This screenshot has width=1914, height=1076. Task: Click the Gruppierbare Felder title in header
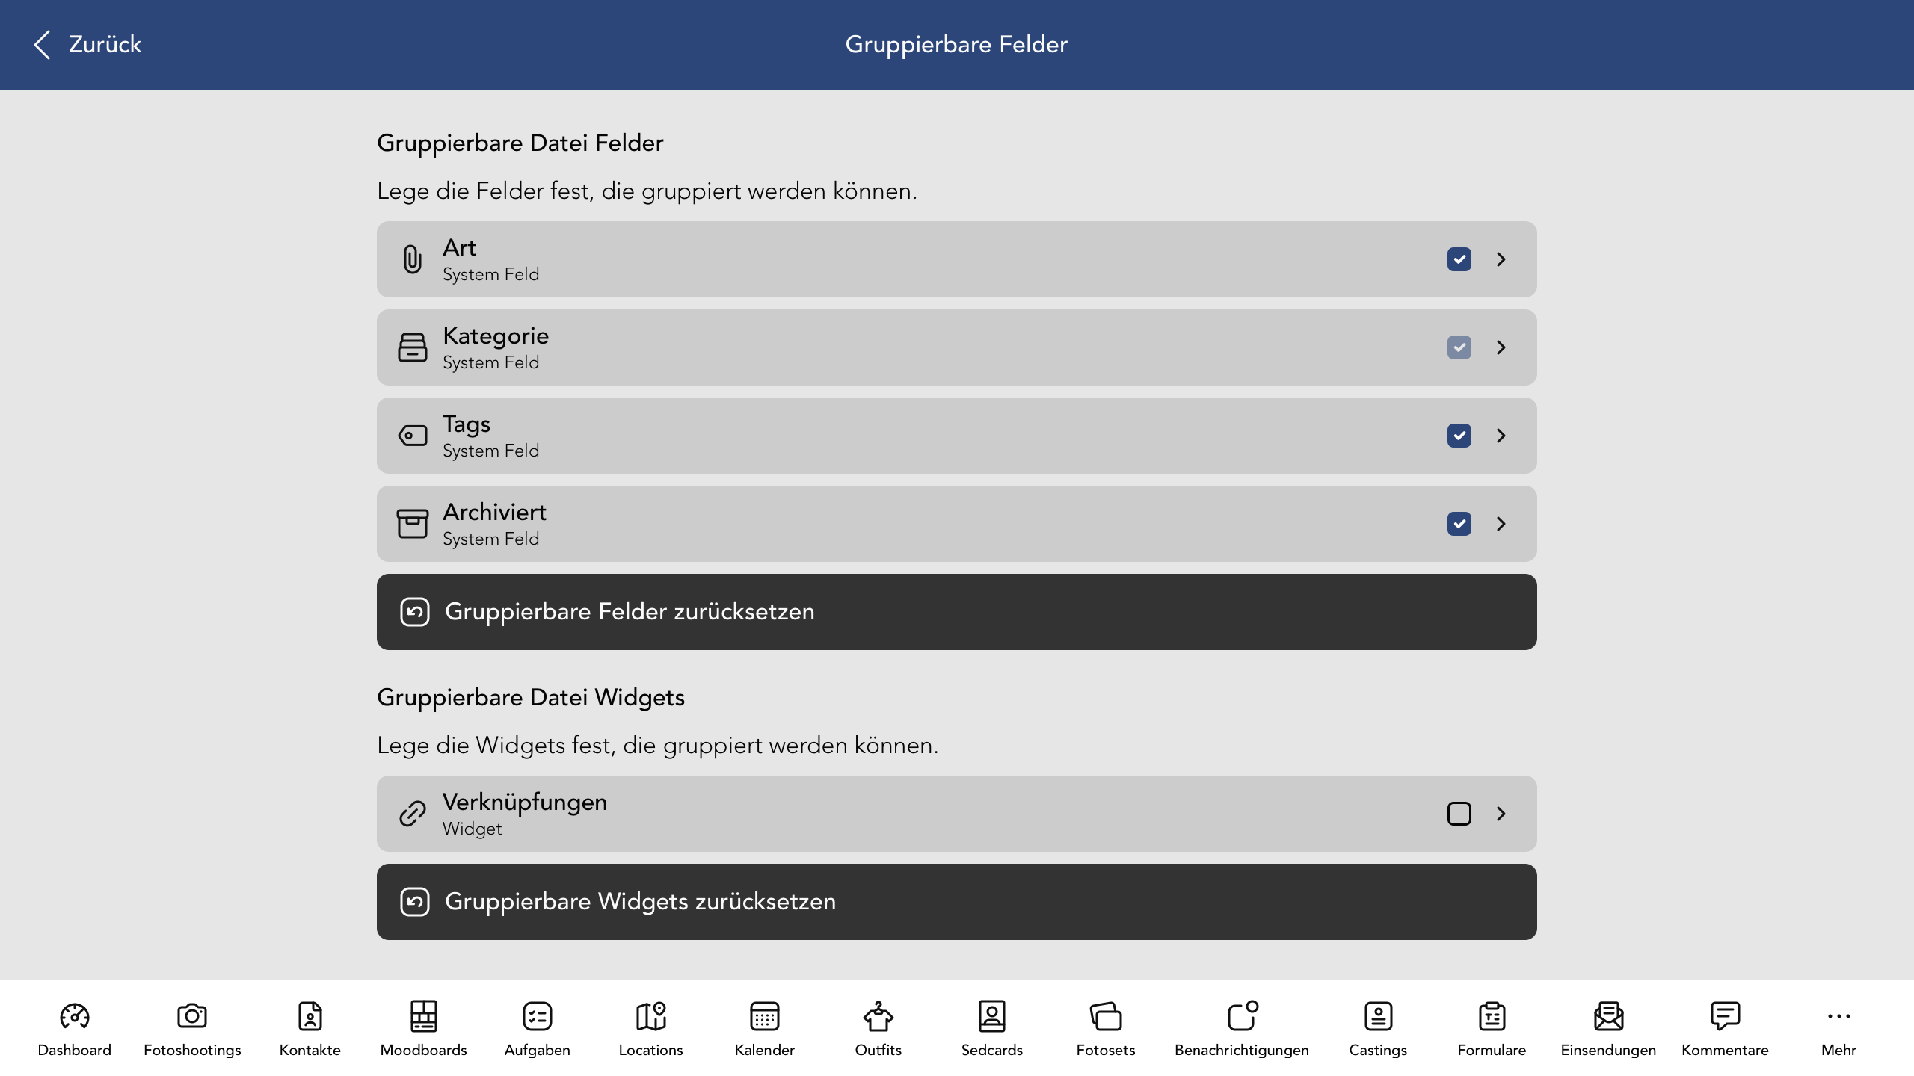click(956, 45)
